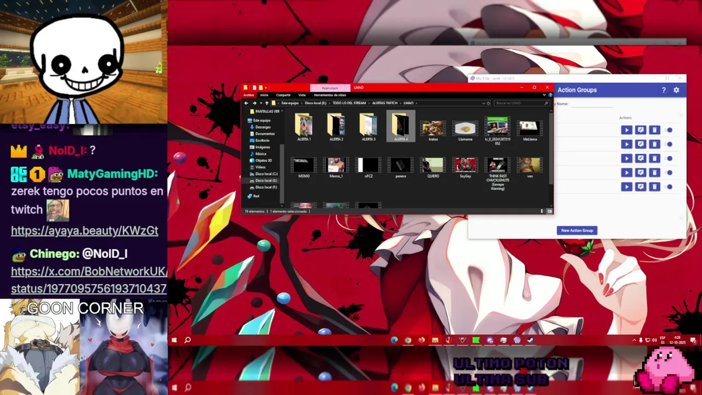Select the ALERTA 4 folder
This screenshot has width=702, height=395.
tap(401, 126)
